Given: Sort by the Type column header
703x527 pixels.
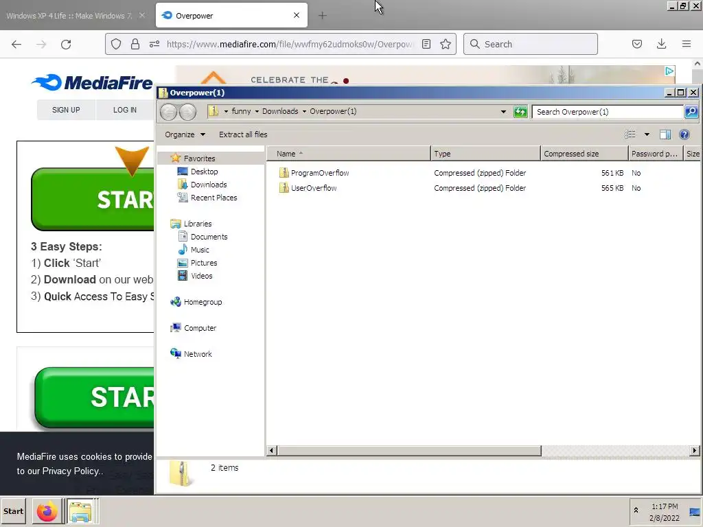Looking at the screenshot, I should tap(485, 154).
